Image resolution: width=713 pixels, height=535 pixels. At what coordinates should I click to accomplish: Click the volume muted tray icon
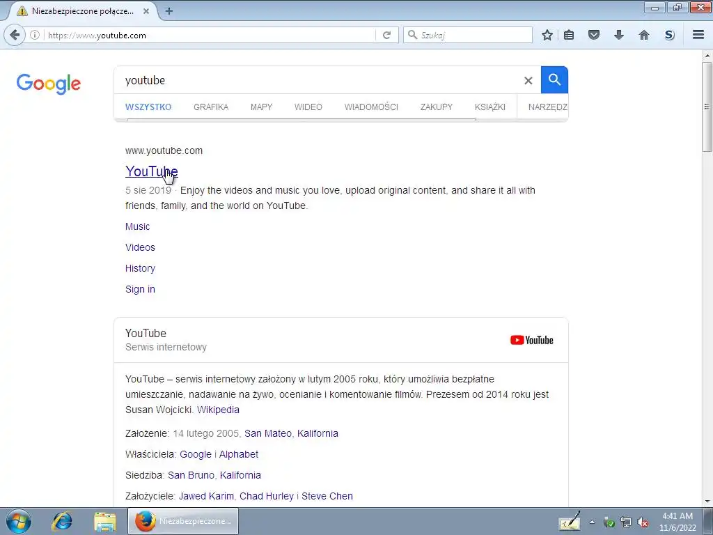pyautogui.click(x=643, y=522)
